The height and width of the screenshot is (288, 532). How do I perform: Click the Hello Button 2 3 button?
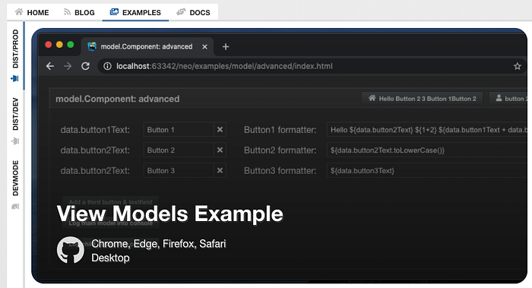422,98
